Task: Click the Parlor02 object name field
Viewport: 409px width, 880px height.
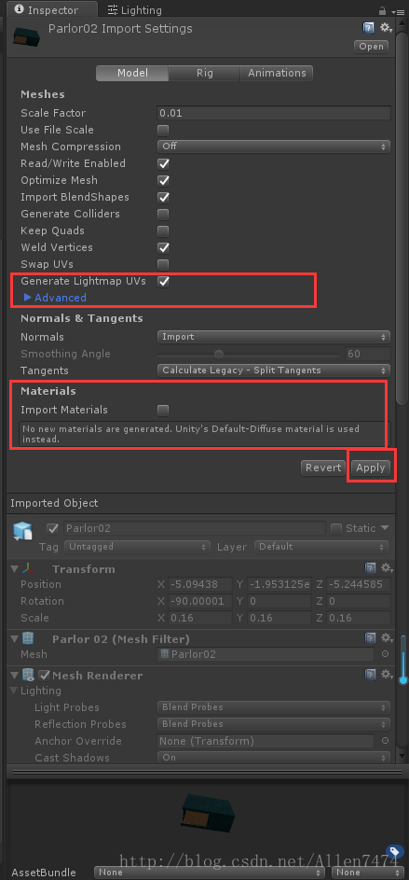Action: tap(194, 529)
